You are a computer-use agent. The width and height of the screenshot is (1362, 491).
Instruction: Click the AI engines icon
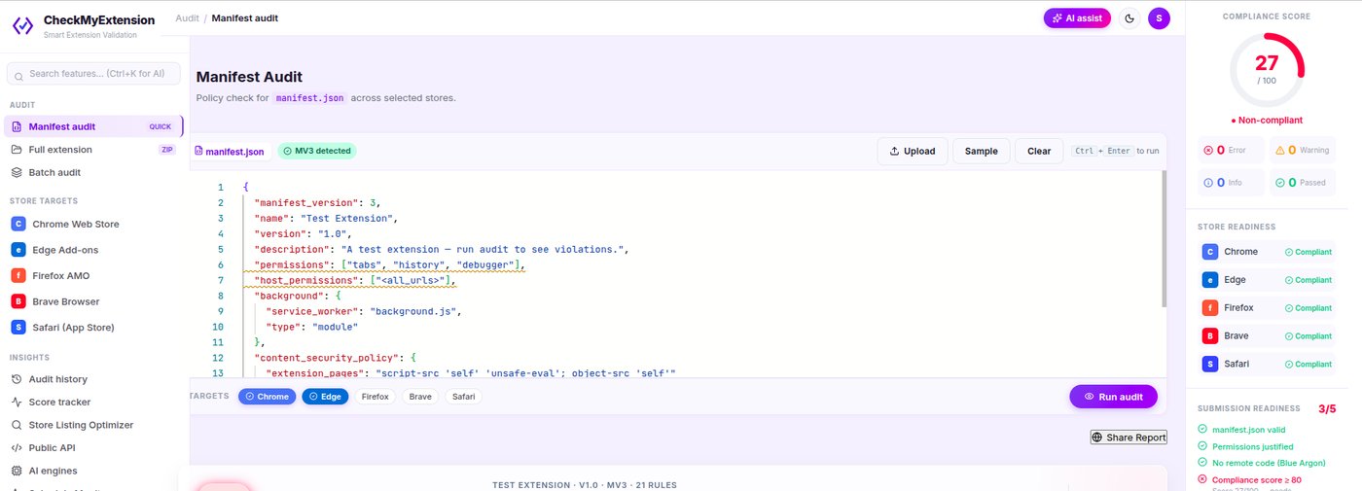coord(18,471)
